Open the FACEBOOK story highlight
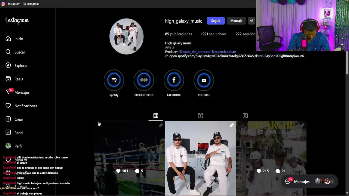The image size is (349, 196). click(x=174, y=80)
